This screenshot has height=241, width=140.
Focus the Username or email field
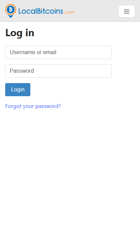[58, 52]
